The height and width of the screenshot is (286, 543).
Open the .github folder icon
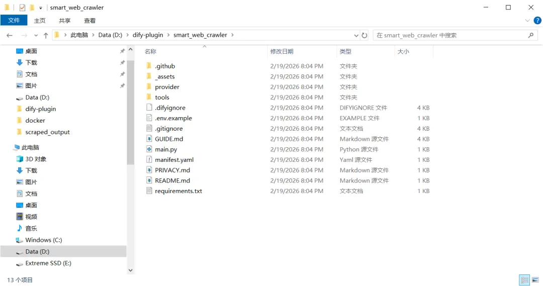pyautogui.click(x=149, y=66)
